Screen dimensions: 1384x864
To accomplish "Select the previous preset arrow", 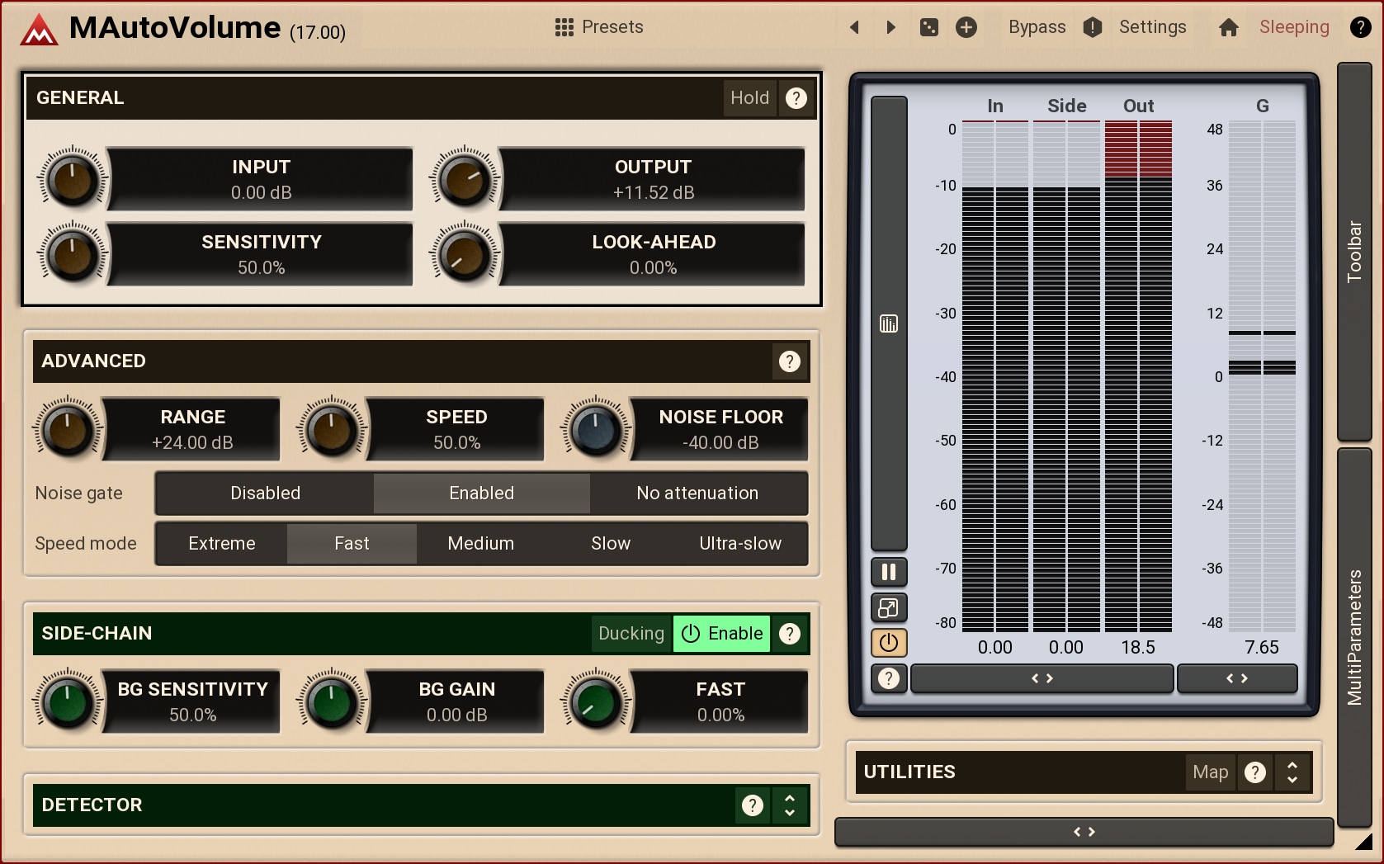I will 855,27.
